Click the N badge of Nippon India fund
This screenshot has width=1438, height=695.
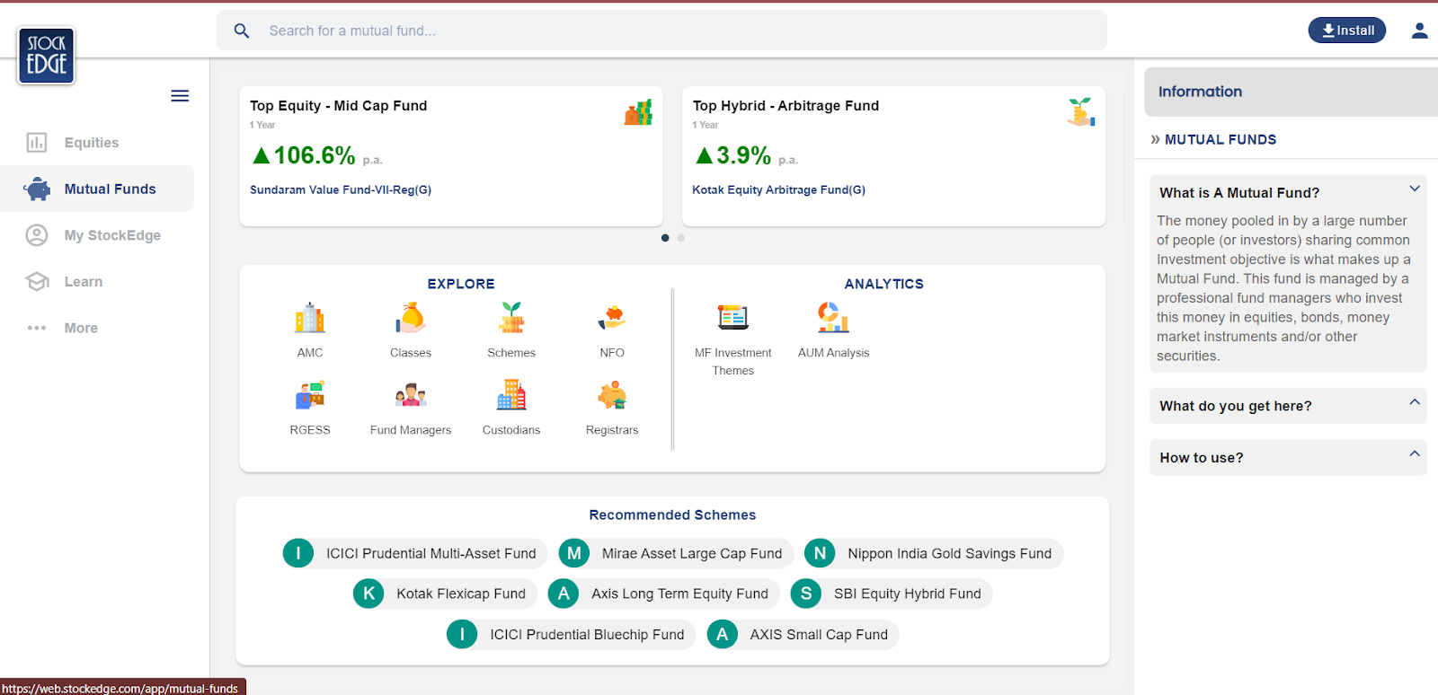pyautogui.click(x=820, y=553)
